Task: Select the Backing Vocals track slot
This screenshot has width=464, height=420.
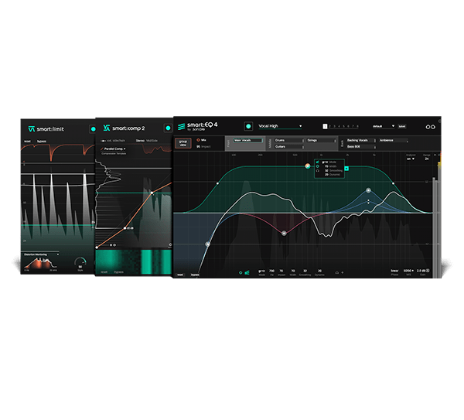Action: point(361,140)
